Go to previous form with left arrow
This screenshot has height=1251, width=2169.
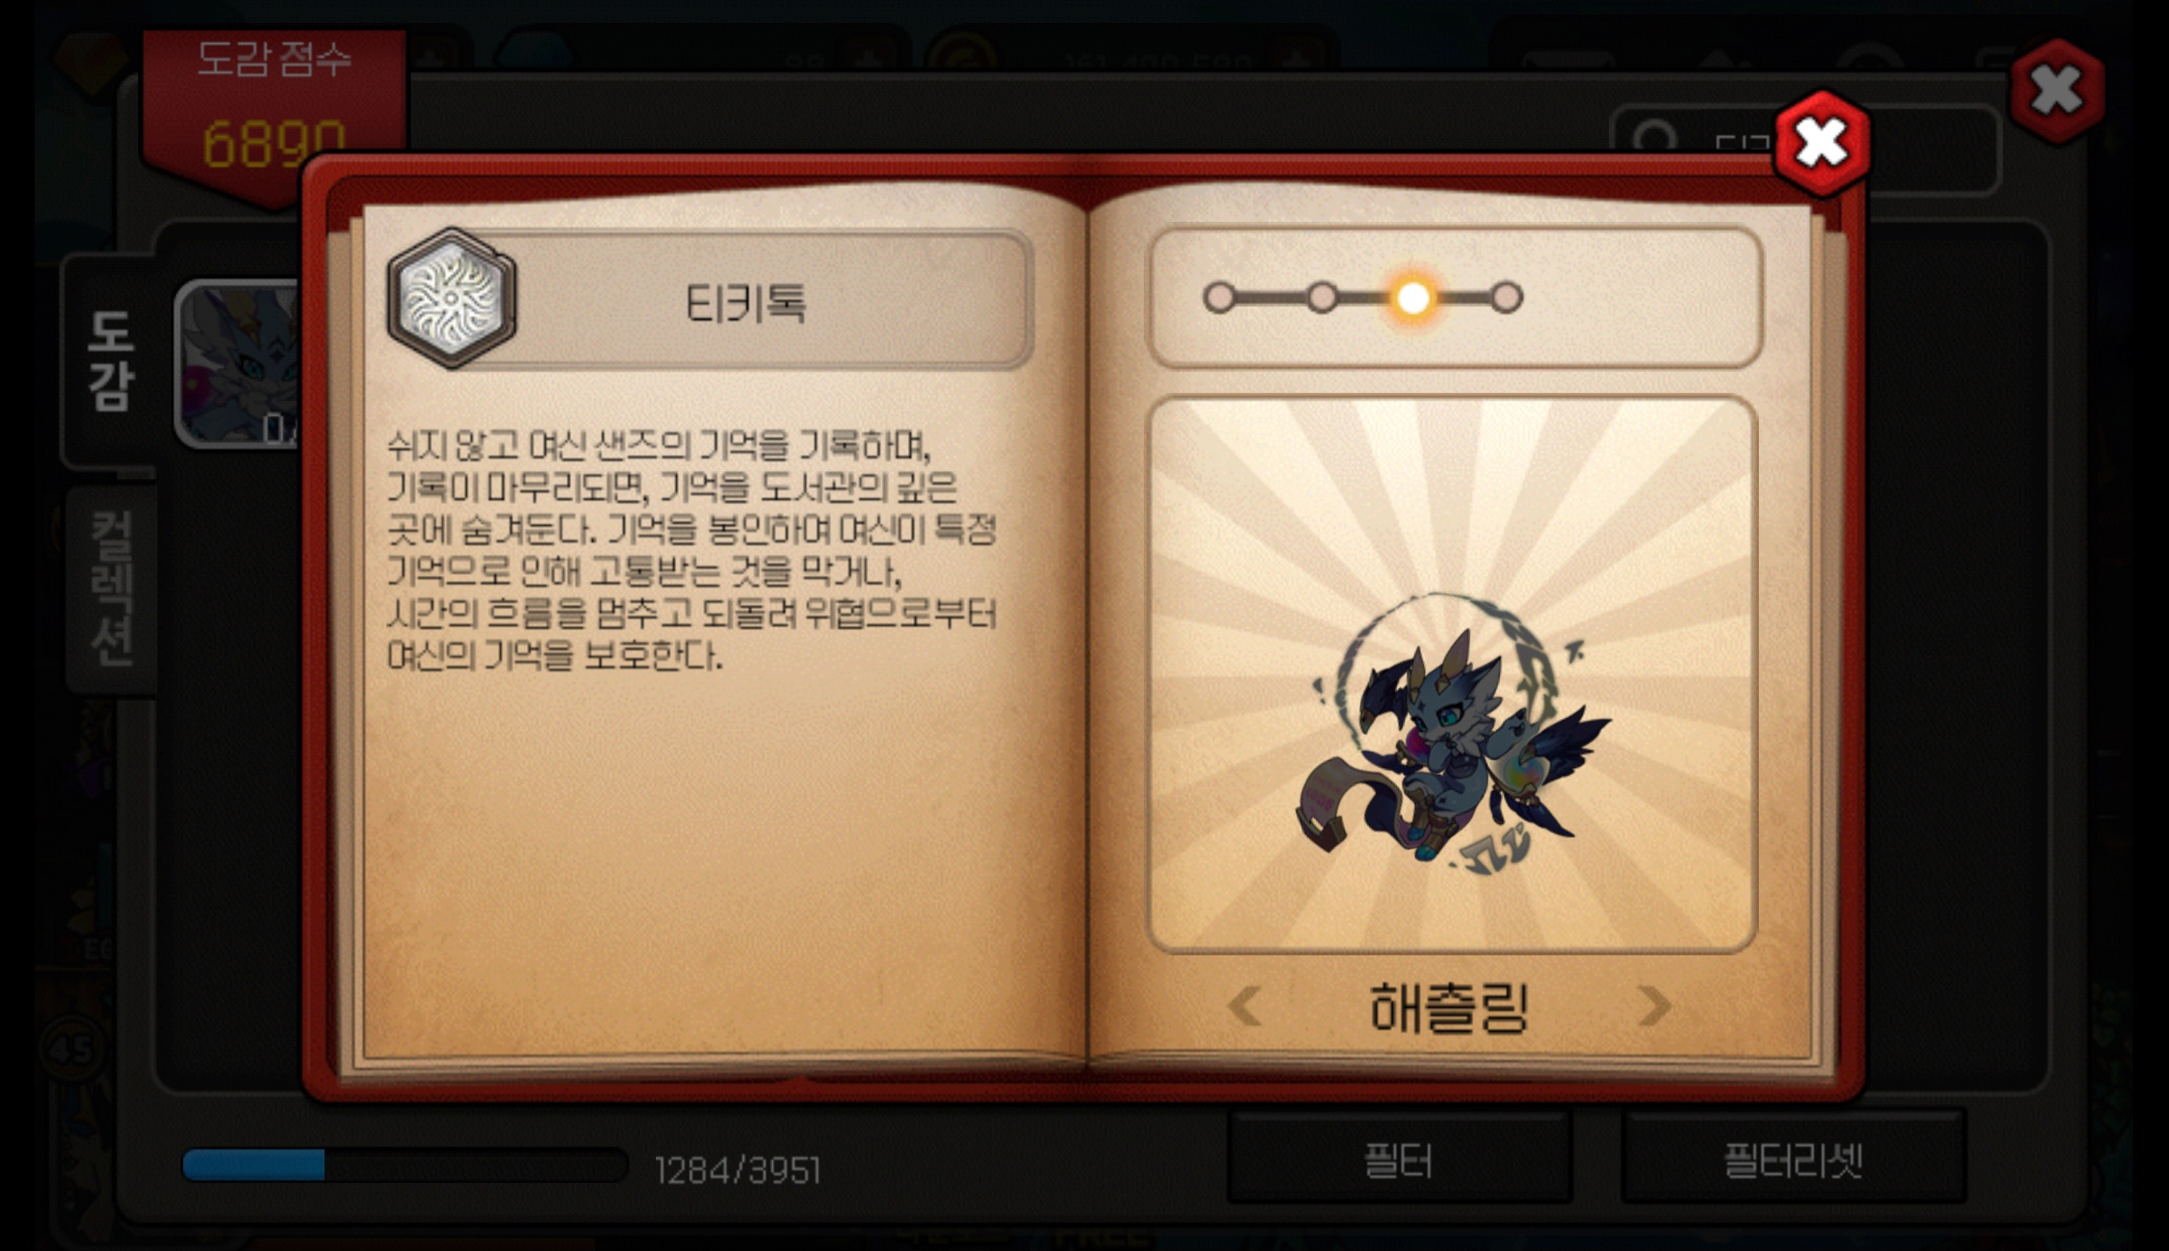point(1245,1005)
